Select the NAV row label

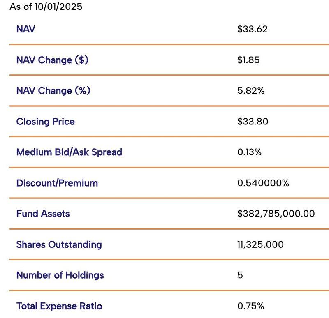[x=25, y=29]
